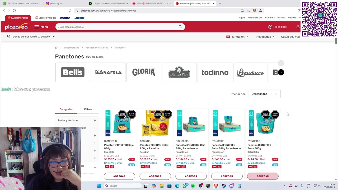
Task: Show hidden system tray icons
Action: coord(285,186)
